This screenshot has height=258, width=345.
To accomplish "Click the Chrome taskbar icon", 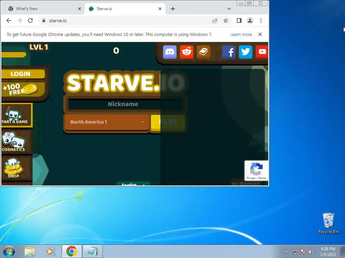I will (71, 251).
